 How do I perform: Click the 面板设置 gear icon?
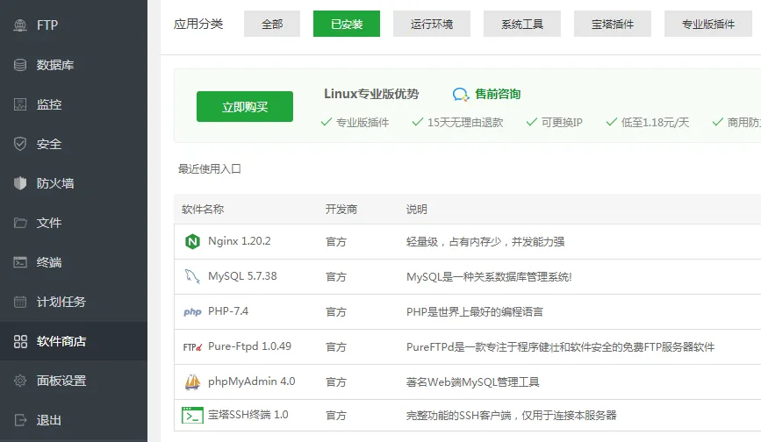21,381
